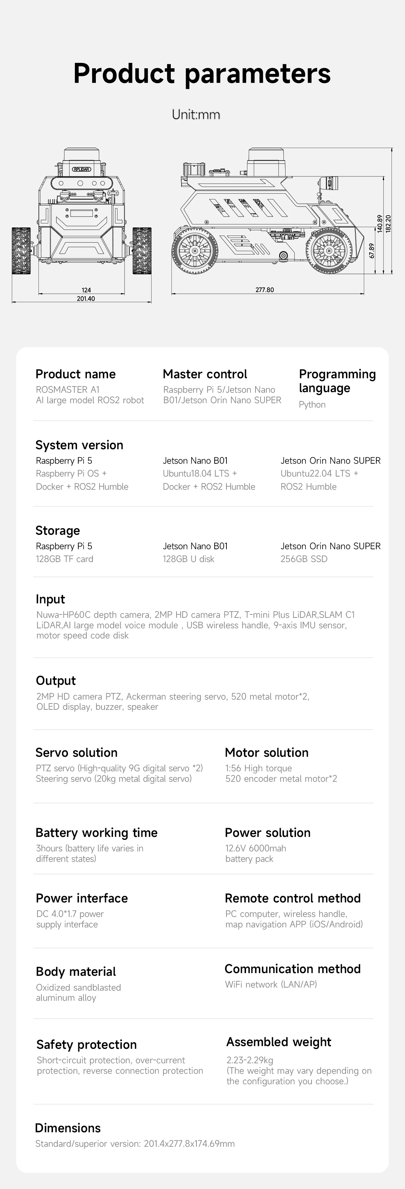Select the 256GB SSD text
405x1189 pixels.
[304, 559]
